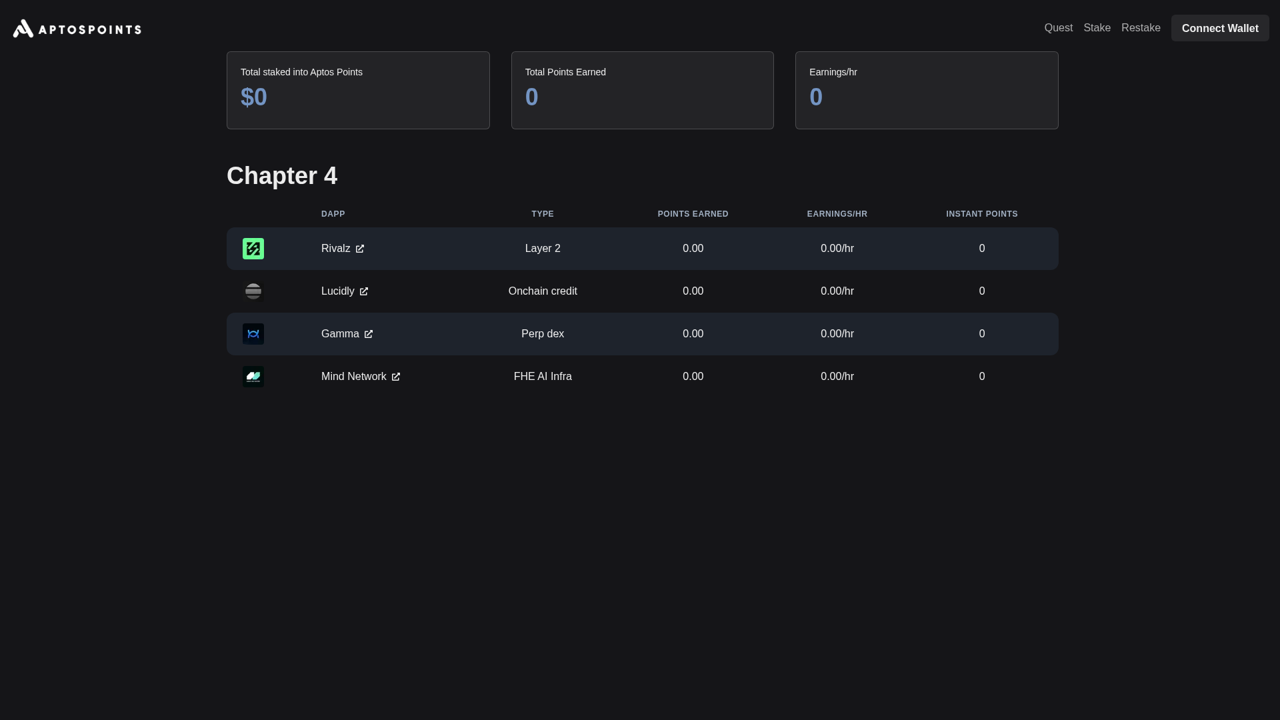
Task: Click Lucidly earnings 0.00/hr value
Action: (837, 291)
